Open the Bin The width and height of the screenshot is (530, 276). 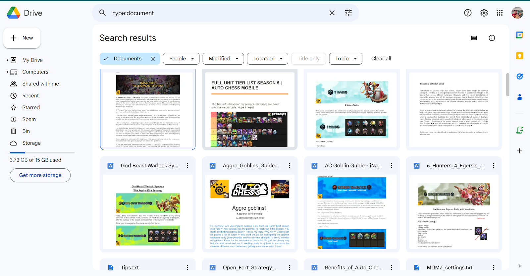tap(26, 131)
